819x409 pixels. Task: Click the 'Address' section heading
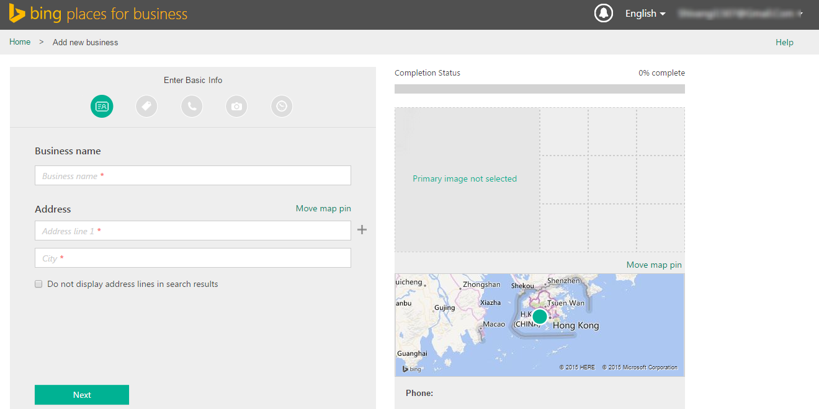53,209
